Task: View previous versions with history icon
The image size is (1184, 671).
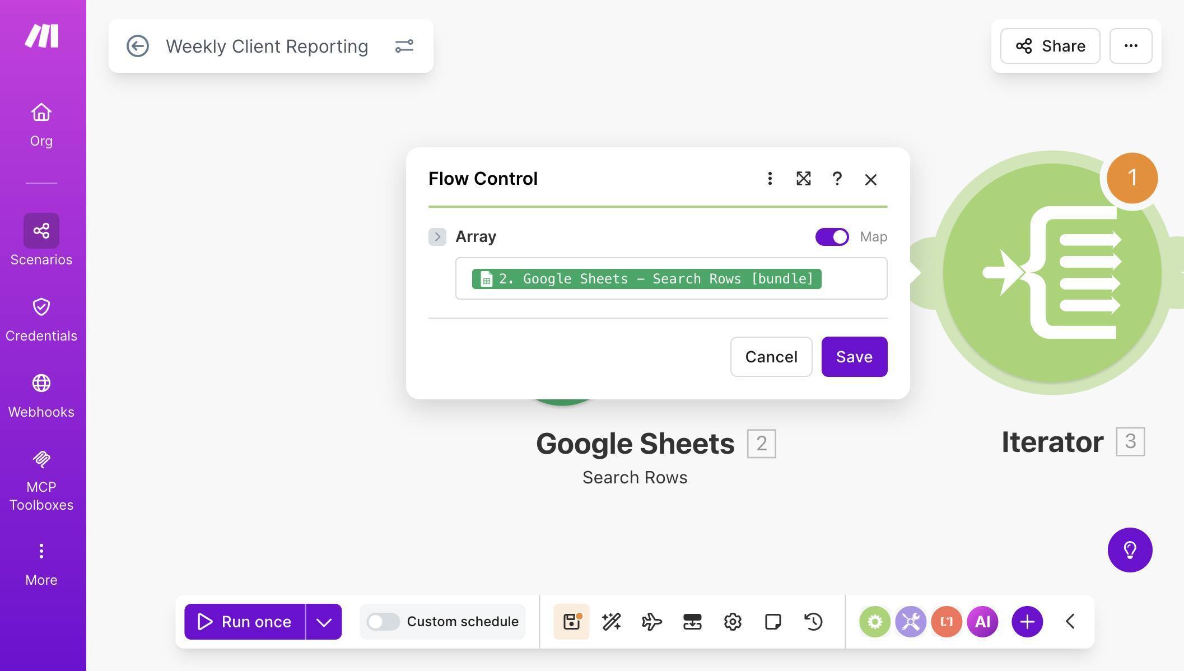Action: click(813, 621)
